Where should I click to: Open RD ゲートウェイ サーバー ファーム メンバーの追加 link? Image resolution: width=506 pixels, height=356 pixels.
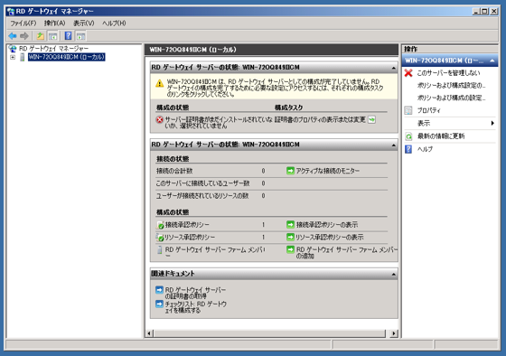pyautogui.click(x=347, y=253)
